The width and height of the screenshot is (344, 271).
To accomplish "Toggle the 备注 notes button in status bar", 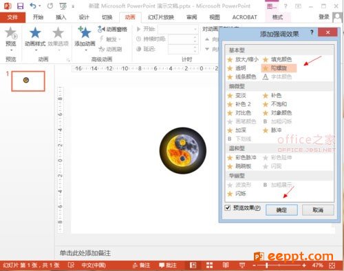I will tap(142, 265).
